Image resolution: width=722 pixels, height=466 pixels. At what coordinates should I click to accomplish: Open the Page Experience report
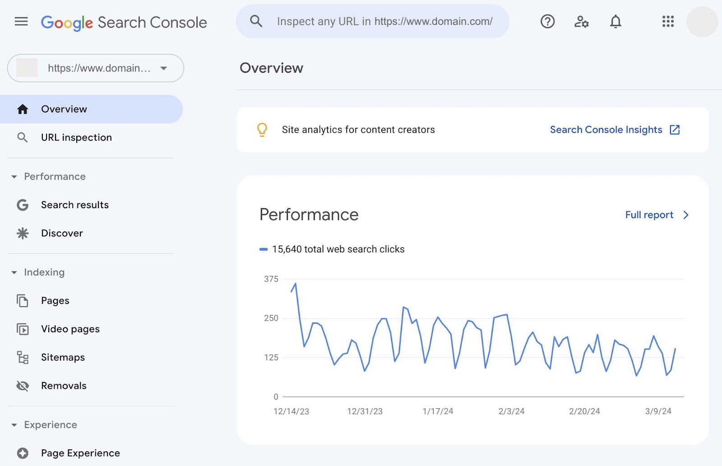pos(80,453)
